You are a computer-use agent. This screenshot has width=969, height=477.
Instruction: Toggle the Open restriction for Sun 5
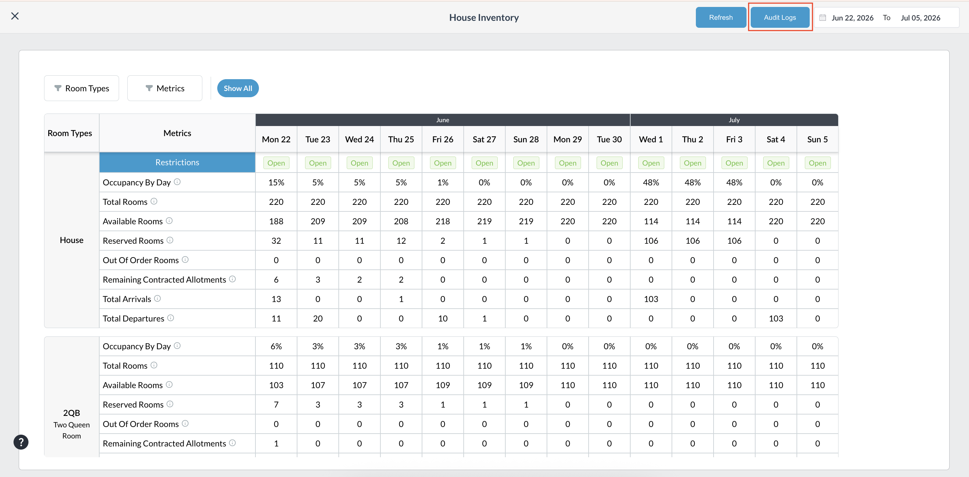(817, 163)
